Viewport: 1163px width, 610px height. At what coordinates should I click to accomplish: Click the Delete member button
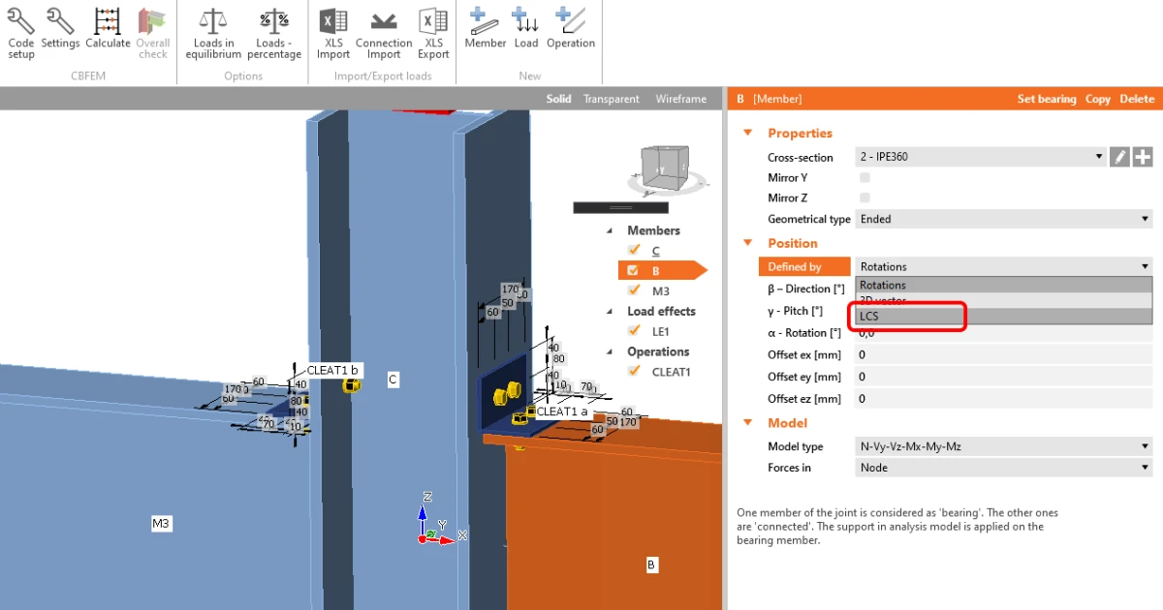tap(1137, 99)
